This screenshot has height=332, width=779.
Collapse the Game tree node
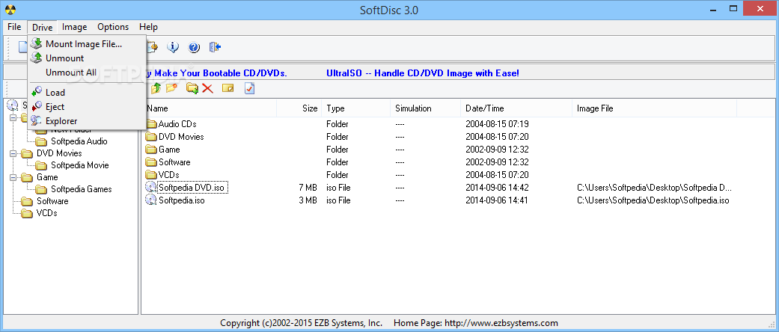point(13,177)
